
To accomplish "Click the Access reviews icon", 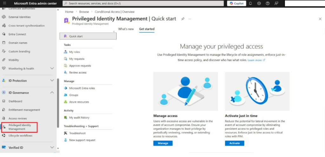I will [x=4, y=118].
